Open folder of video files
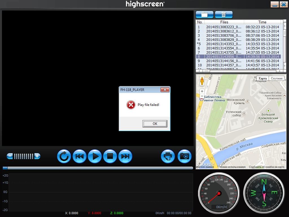The image size is (289, 217). [205, 15]
